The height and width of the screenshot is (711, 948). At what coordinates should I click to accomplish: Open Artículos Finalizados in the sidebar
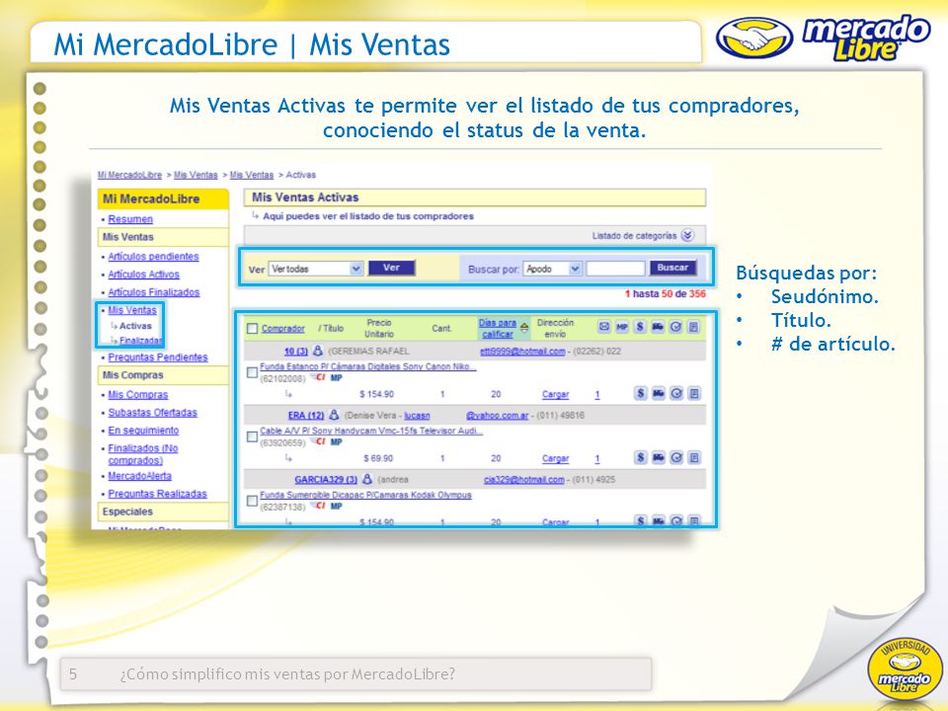point(154,292)
